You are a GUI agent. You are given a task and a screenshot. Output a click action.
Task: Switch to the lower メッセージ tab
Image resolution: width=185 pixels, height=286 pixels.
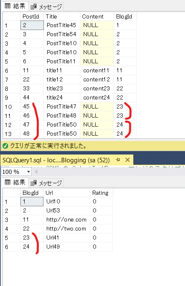(46, 183)
